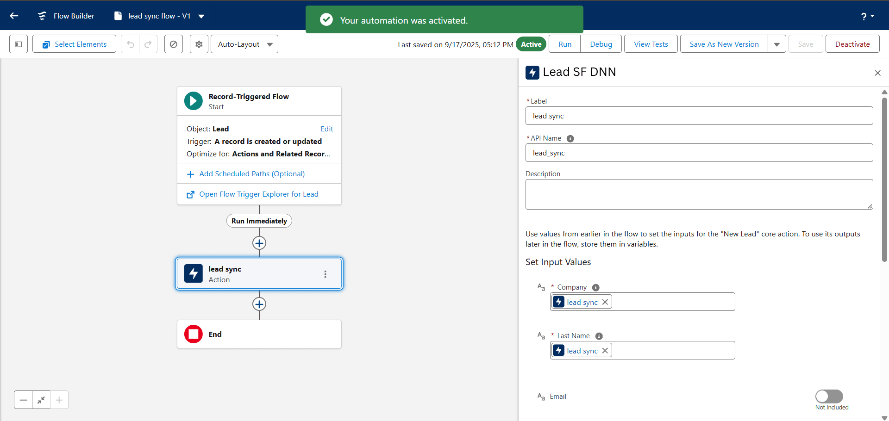889x421 pixels.
Task: Fit canvas to view icon
Action: (x=41, y=400)
